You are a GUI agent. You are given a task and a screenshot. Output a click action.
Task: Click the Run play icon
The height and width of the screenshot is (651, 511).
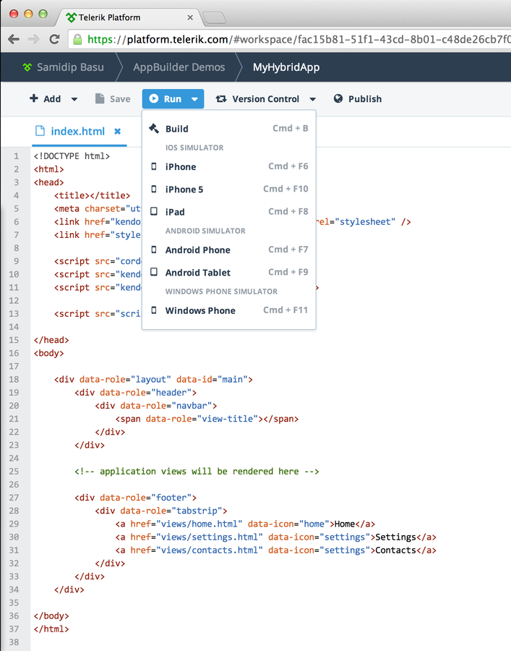tap(153, 98)
